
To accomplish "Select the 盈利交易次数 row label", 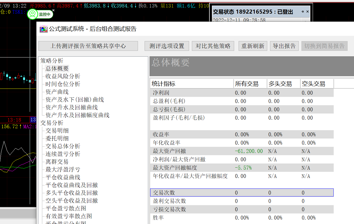I will [x=169, y=201].
